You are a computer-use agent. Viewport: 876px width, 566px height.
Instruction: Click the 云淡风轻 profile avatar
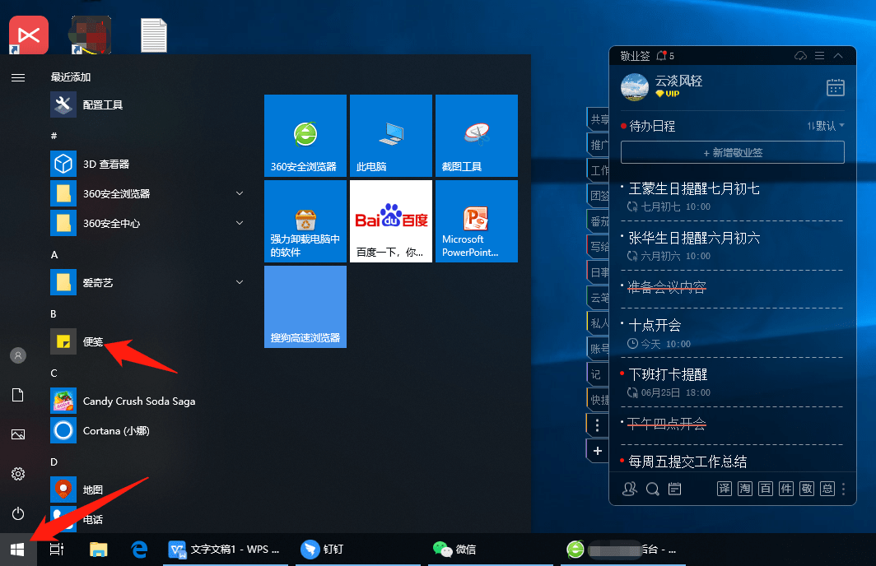(635, 87)
